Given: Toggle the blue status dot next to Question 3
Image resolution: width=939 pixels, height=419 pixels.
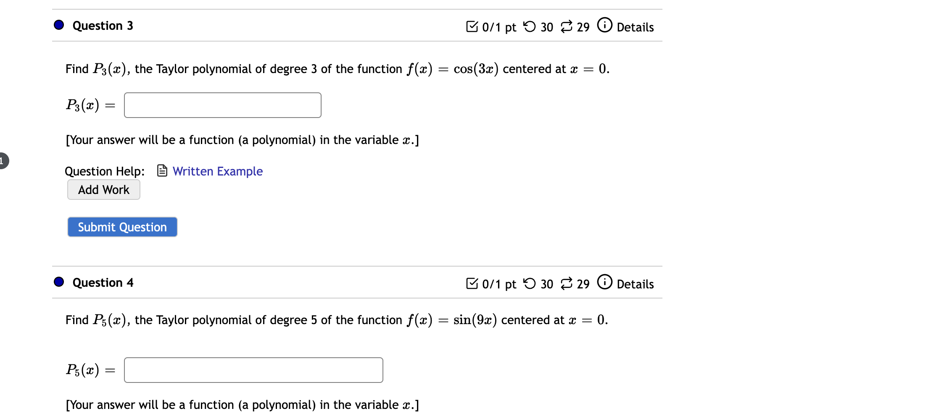Looking at the screenshot, I should tap(58, 25).
